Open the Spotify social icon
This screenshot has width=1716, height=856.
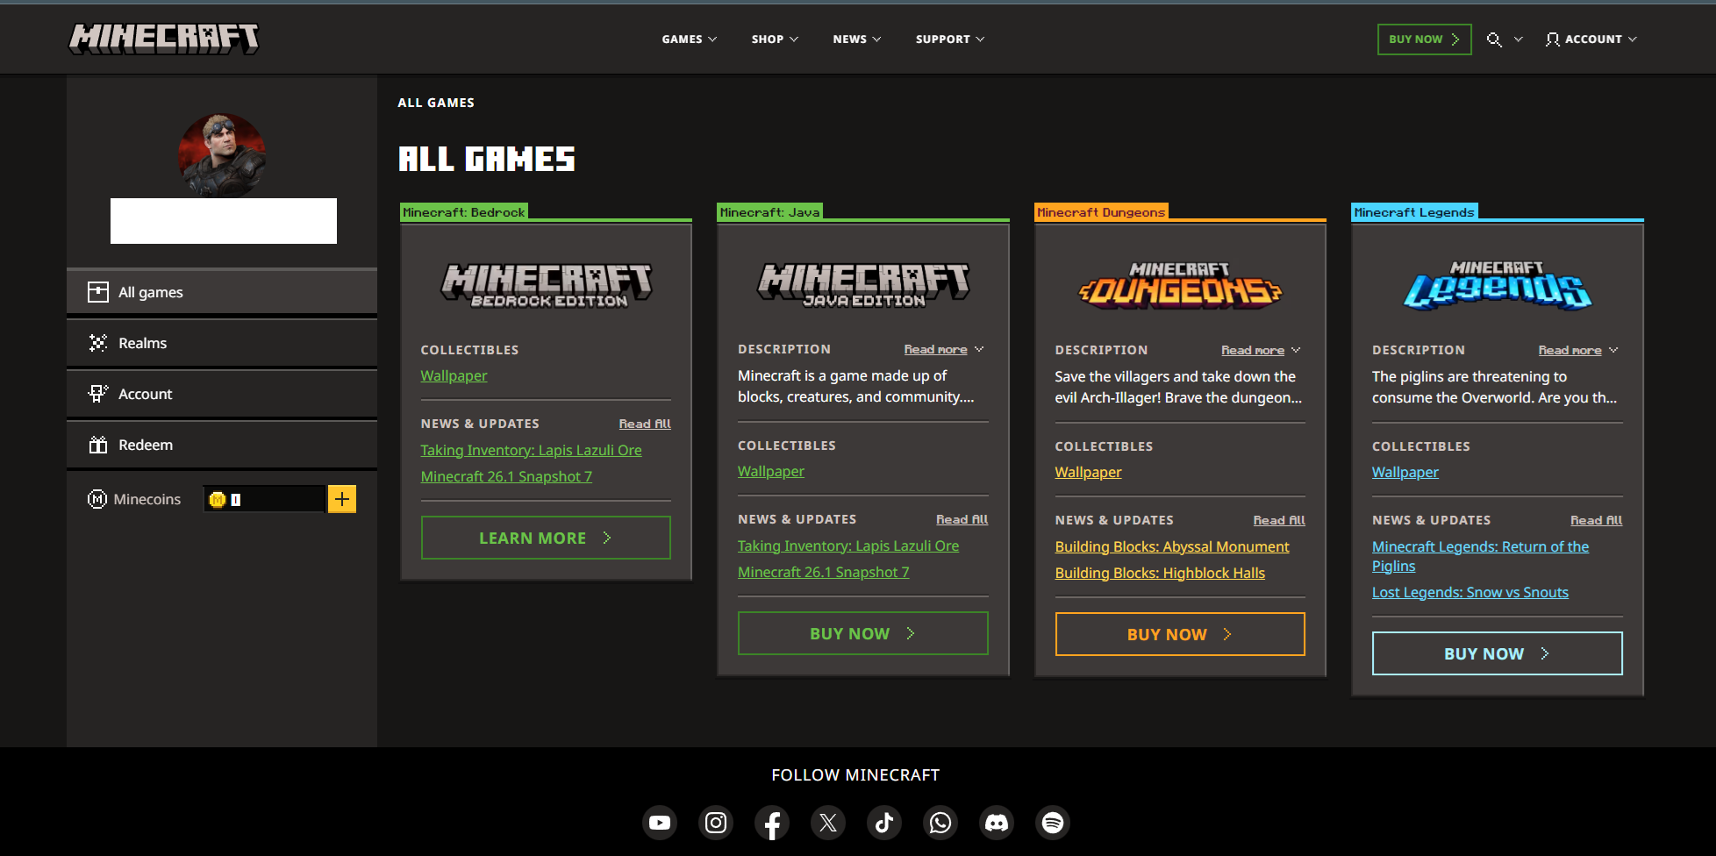click(1053, 823)
